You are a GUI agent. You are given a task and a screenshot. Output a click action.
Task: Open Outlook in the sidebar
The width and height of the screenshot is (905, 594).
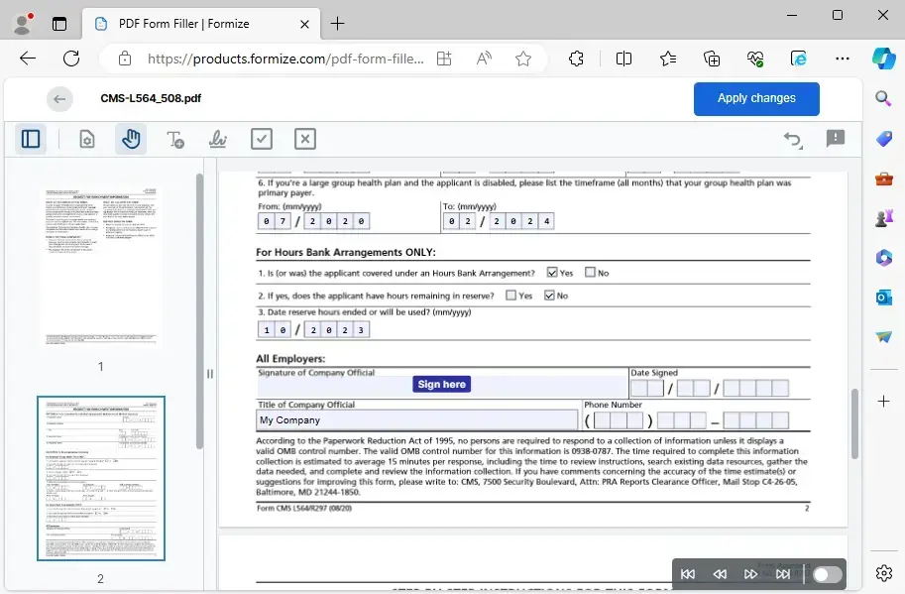[883, 297]
